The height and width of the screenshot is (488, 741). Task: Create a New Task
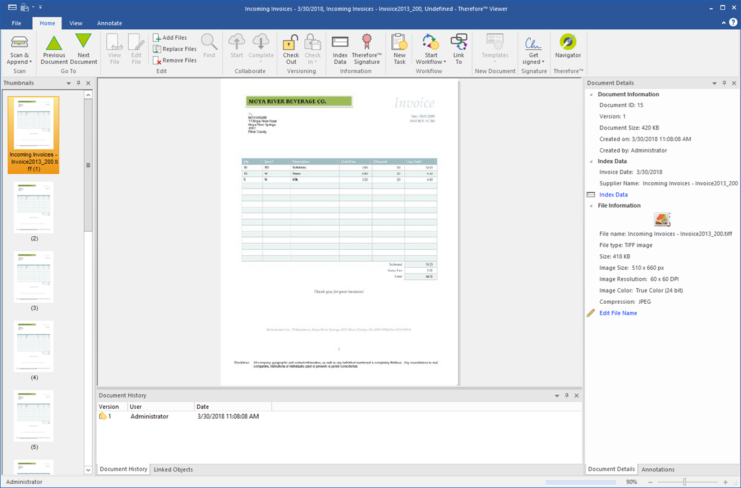click(399, 50)
